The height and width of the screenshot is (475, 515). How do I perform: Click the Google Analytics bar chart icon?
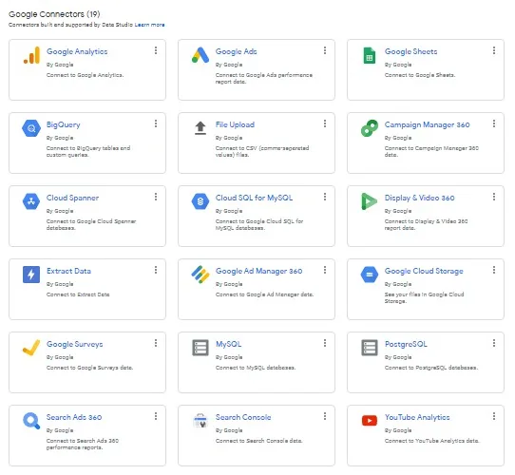[31, 55]
